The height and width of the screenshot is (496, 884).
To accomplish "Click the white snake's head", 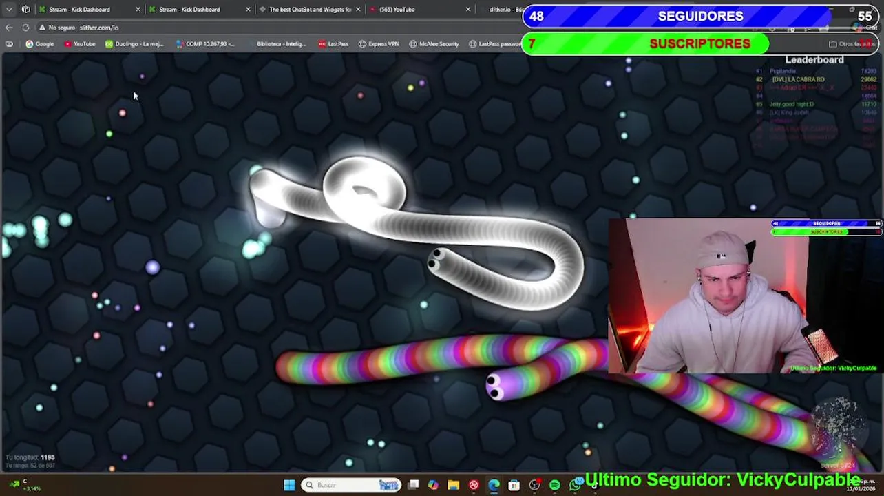I will click(436, 260).
